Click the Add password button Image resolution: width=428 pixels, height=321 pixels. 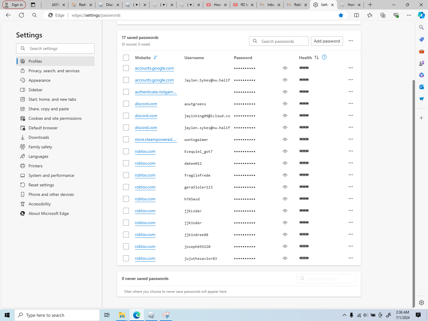point(327,41)
